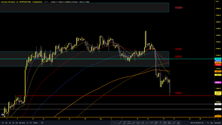Viewport: 222px width, 125px height.
Task: Select the crosshair cursor tool
Action: 116,123
